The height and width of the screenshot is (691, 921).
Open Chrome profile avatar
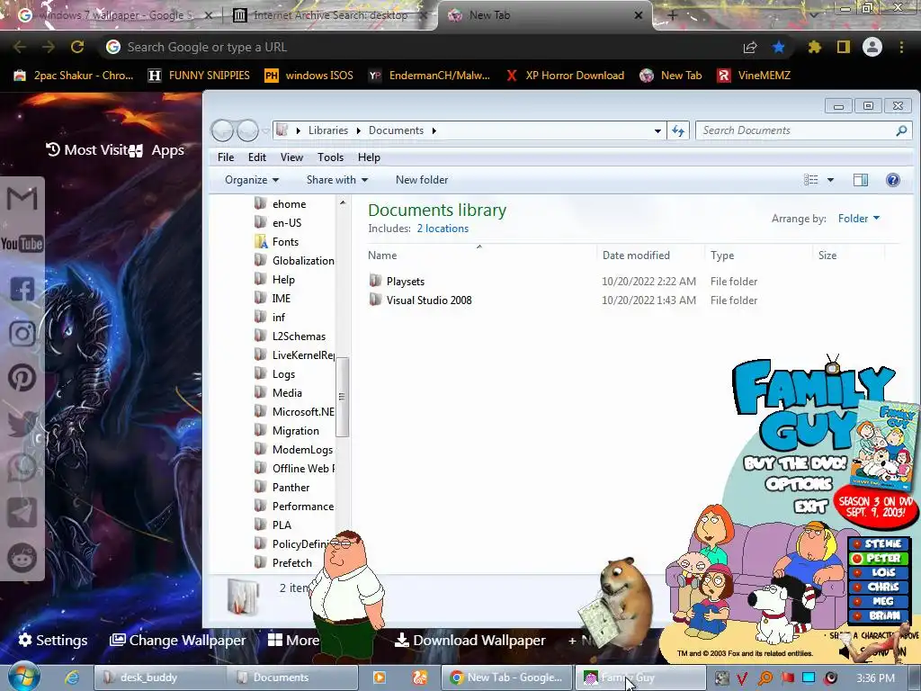click(x=872, y=47)
